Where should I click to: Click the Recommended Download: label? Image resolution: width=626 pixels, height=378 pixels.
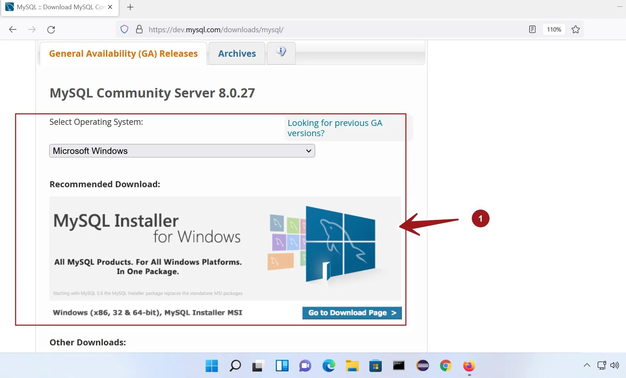(x=105, y=184)
